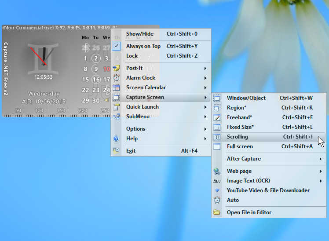Toggle the Always on Top checkmark
The image size is (329, 241).
coord(116,46)
